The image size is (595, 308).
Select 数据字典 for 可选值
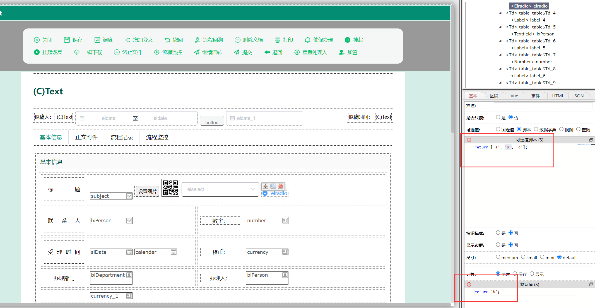point(536,129)
